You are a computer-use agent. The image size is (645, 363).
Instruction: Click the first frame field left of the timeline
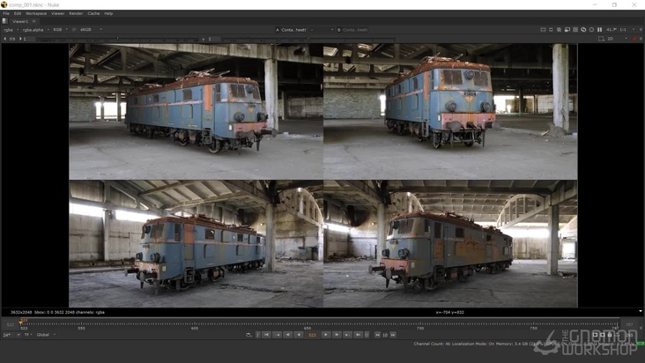pos(10,325)
